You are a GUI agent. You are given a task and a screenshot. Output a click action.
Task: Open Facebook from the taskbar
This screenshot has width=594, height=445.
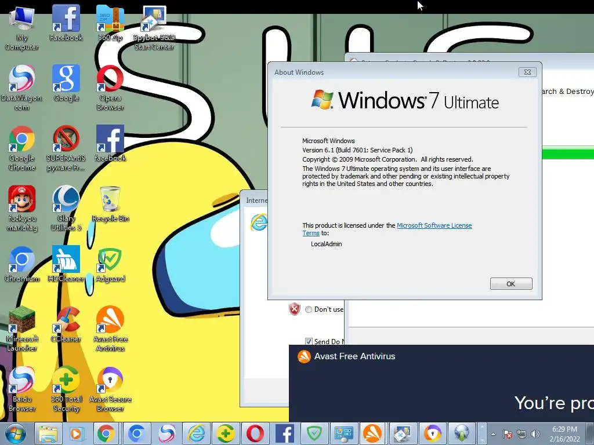click(x=284, y=433)
